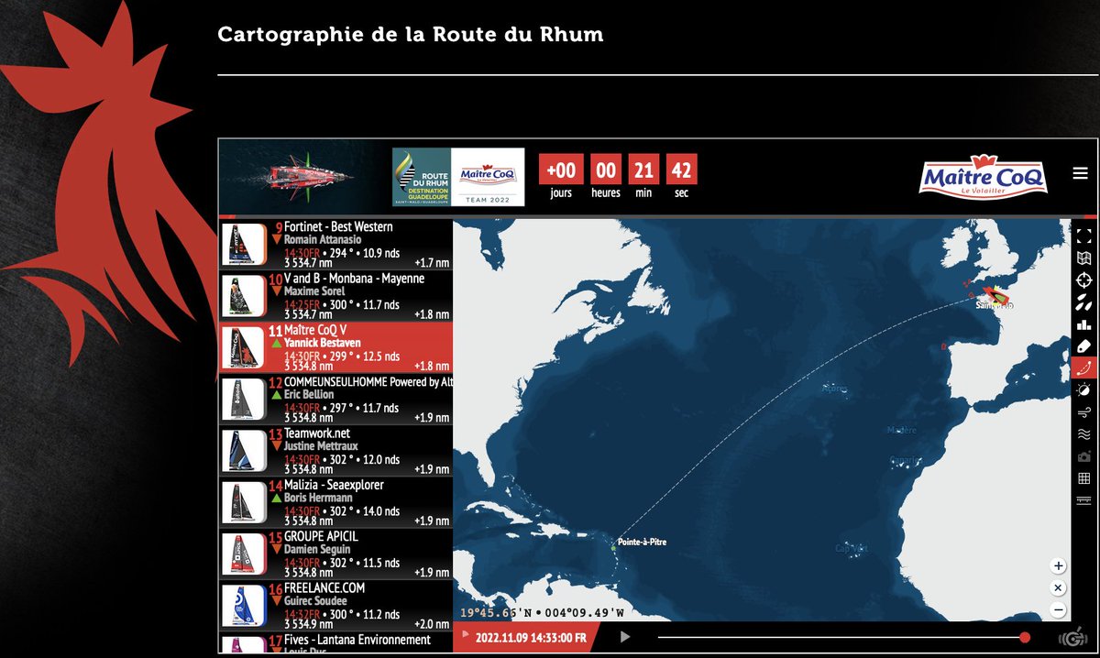1100x658 pixels.
Task: Zoom out the map with minus button
Action: (1058, 610)
